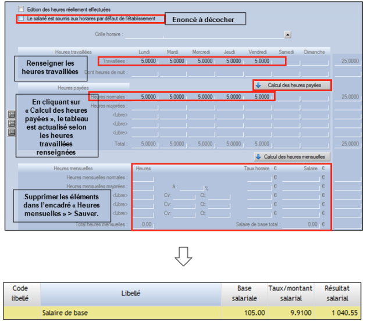This screenshot has height=322, width=367.
Task: Click the Heures payées section header
Action: (x=73, y=88)
